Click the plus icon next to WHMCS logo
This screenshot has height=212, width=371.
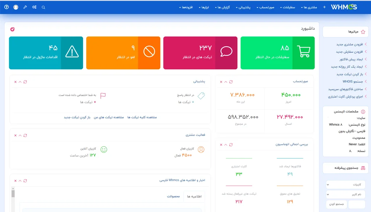coord(324,7)
